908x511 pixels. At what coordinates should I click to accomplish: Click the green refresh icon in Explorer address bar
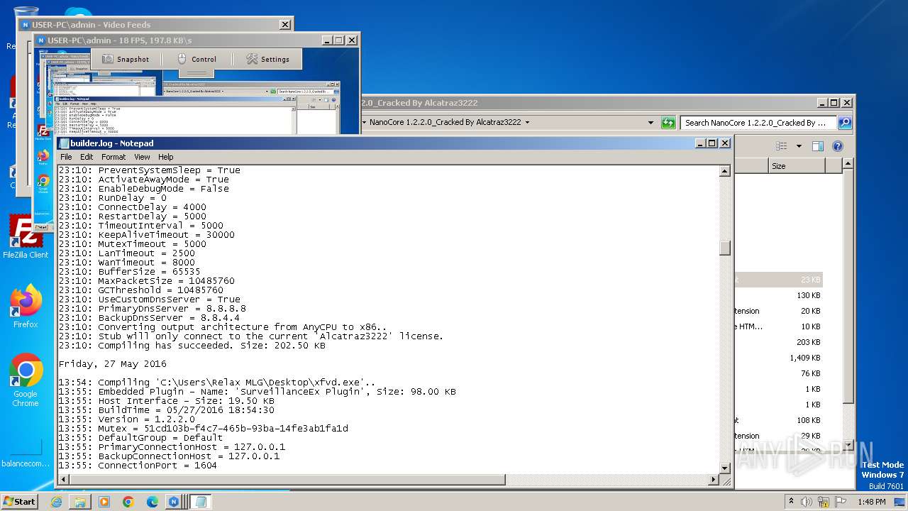coord(668,123)
